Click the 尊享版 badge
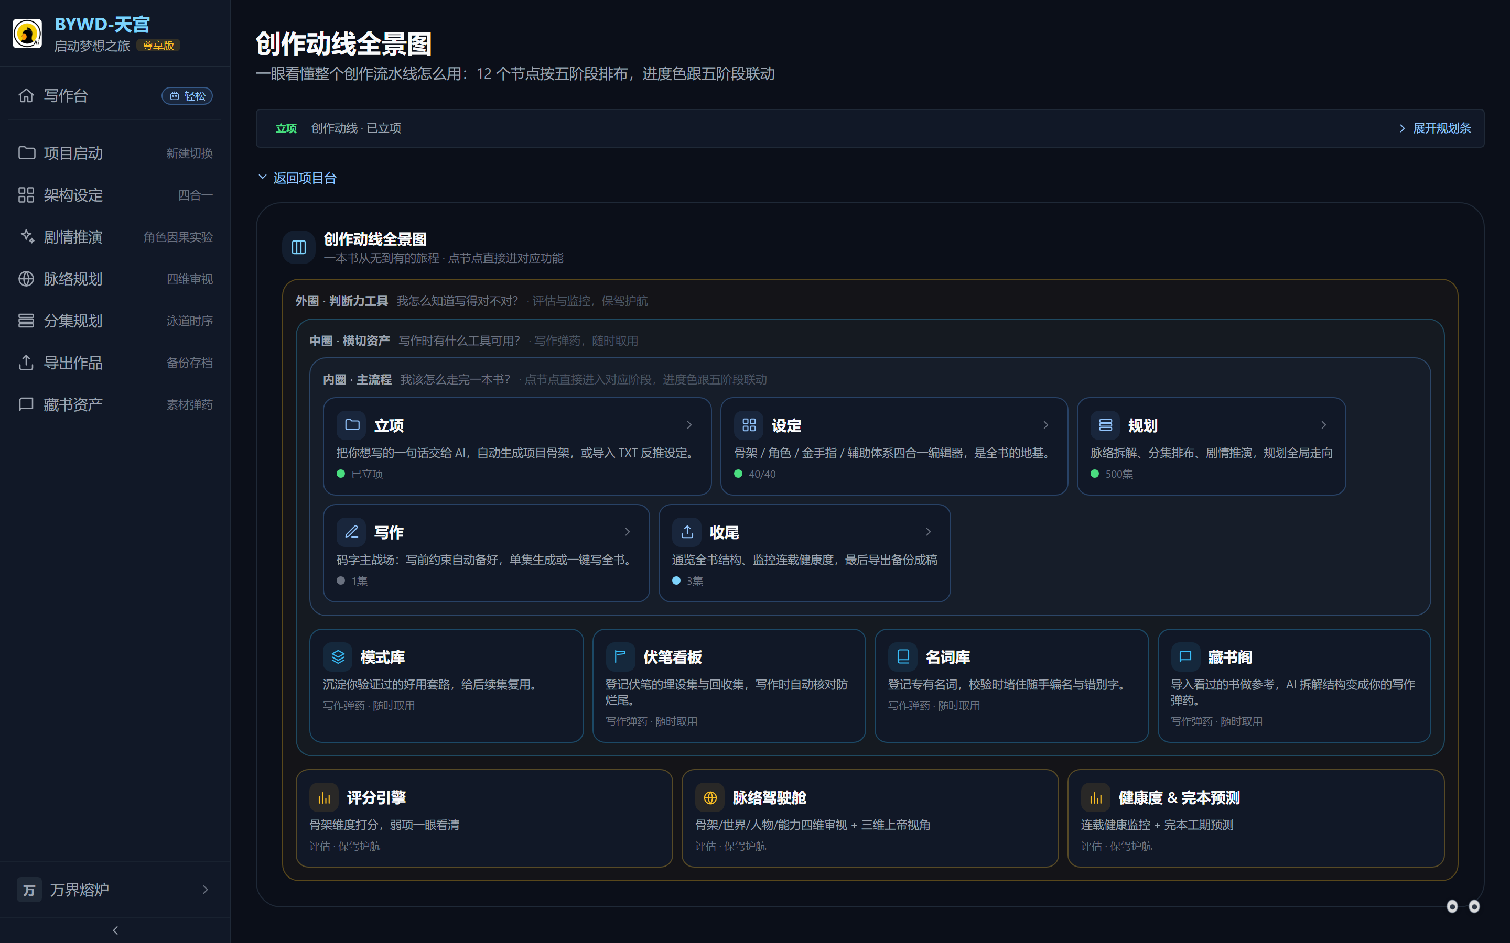 pos(158,46)
